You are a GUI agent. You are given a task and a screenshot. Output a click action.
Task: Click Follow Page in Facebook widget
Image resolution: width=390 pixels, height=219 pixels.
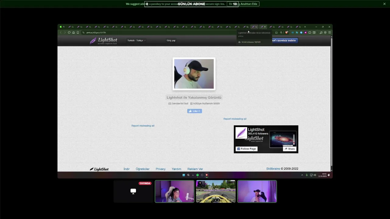pos(246,149)
